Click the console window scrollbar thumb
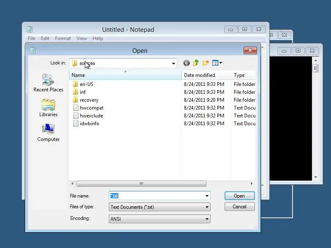This screenshot has height=248, width=331. pyautogui.click(x=315, y=68)
